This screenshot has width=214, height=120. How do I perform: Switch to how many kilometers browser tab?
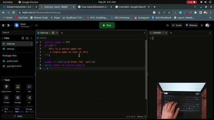[x=95, y=7]
